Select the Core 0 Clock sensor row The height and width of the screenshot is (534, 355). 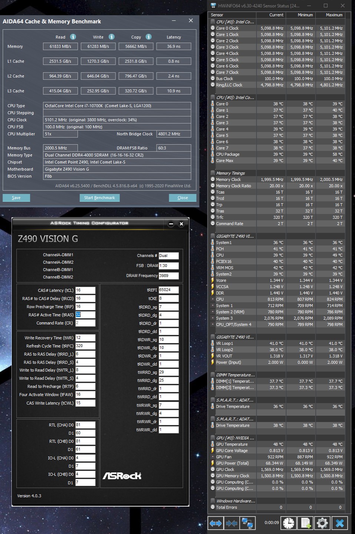click(277, 28)
